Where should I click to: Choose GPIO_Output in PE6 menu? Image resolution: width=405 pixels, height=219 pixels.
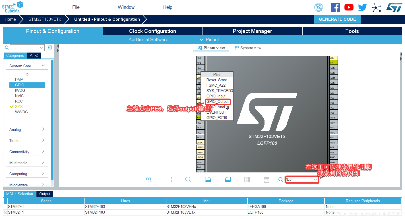217,101
